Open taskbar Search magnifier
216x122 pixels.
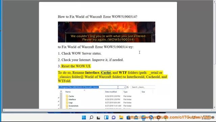tap(91, 118)
